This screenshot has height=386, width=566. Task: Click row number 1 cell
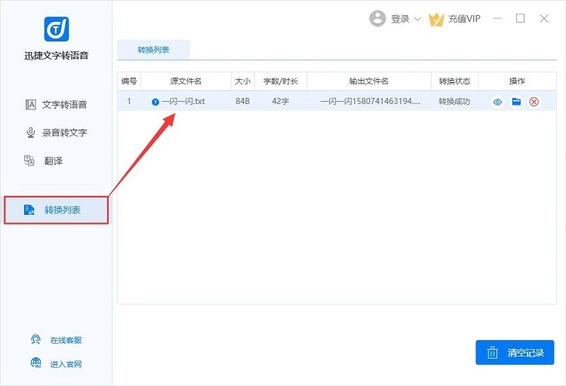129,101
